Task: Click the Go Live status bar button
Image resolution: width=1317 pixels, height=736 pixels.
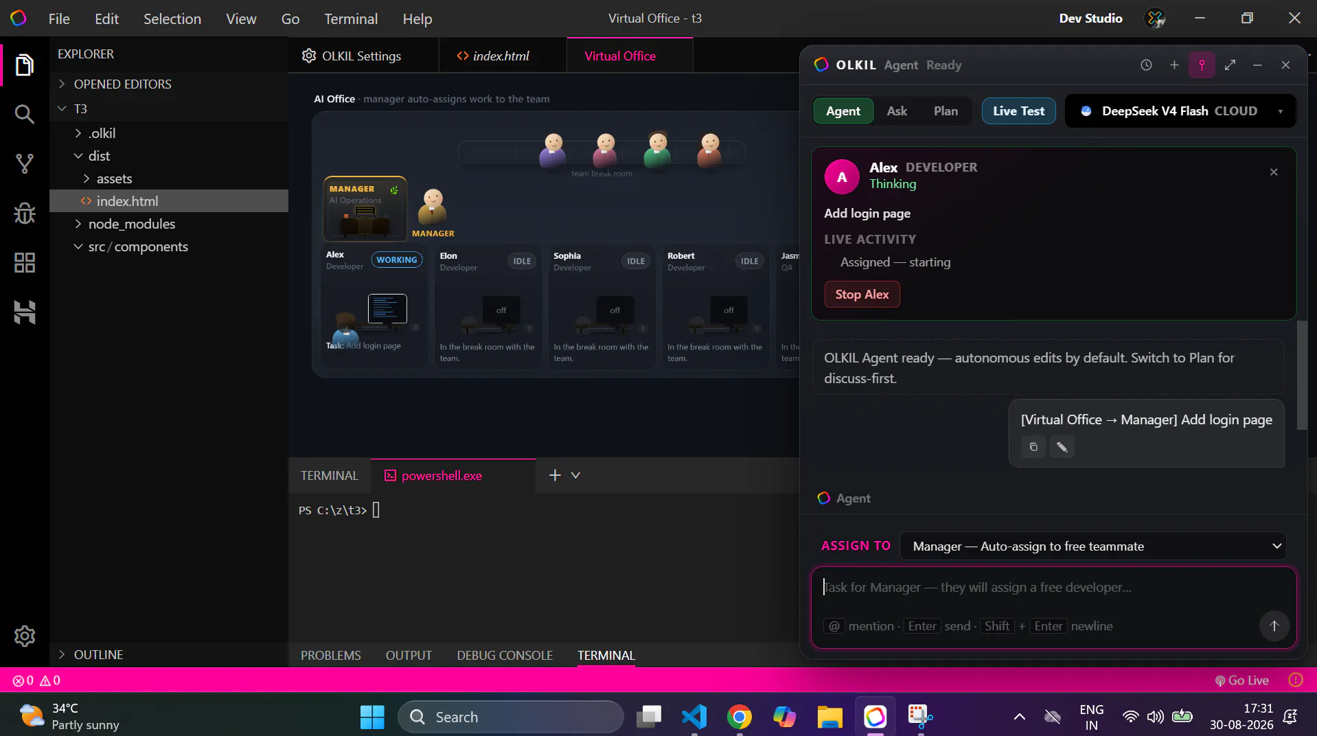Action: pyautogui.click(x=1241, y=680)
